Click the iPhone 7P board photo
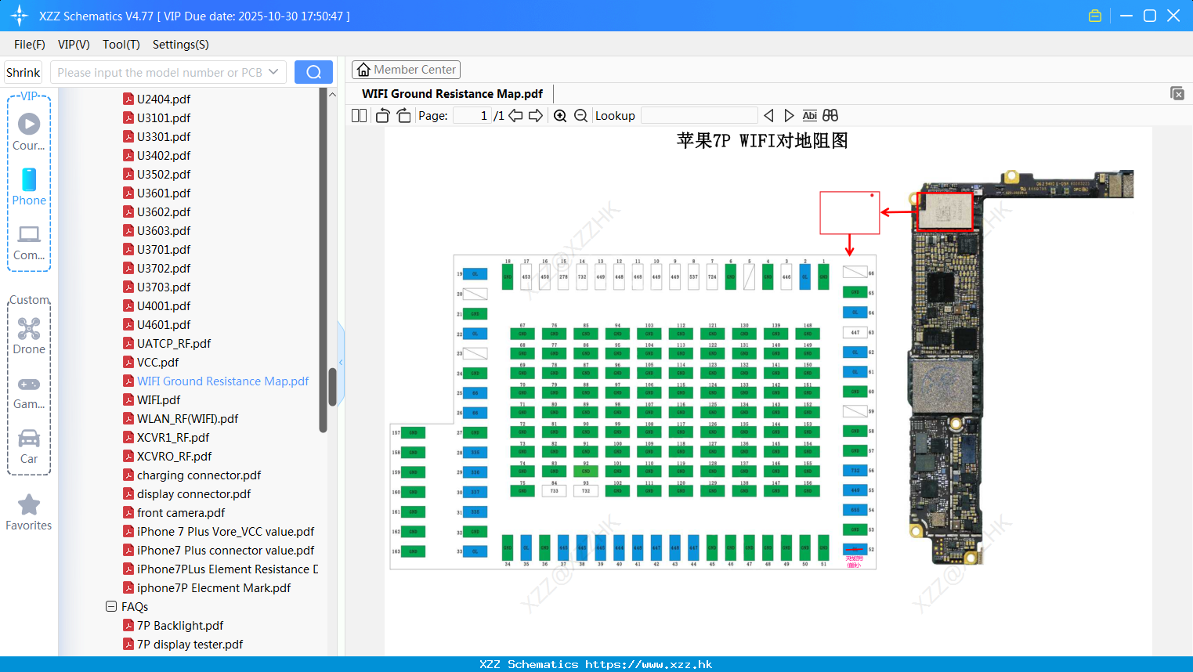The width and height of the screenshot is (1193, 672). (1020, 367)
